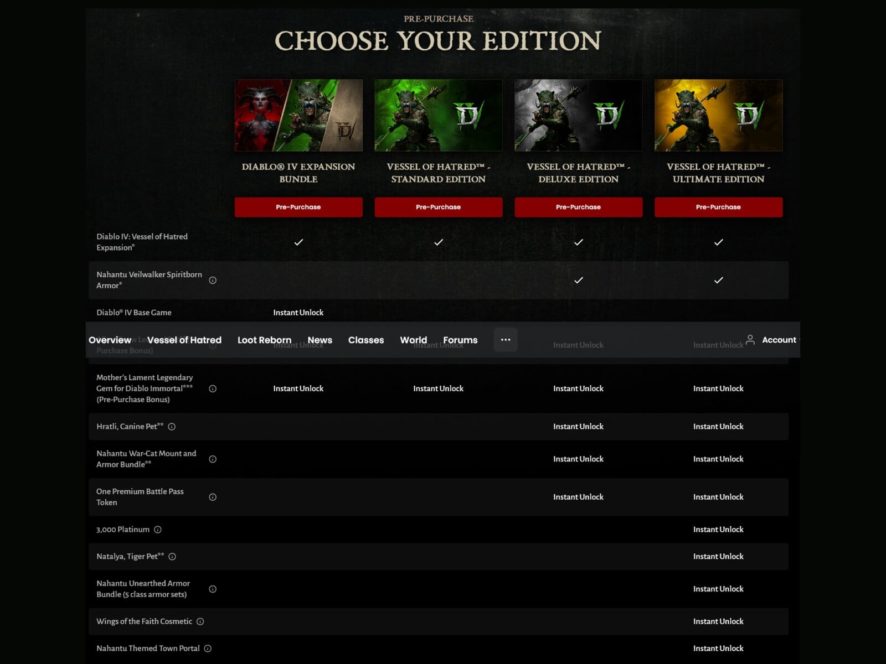Open the Forums link in navbar
886x664 pixels.
pyautogui.click(x=460, y=340)
